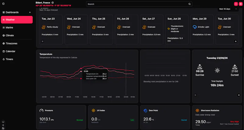Click the sun icon between sunrise and sunset
The width and height of the screenshot is (244, 130).
click(217, 70)
